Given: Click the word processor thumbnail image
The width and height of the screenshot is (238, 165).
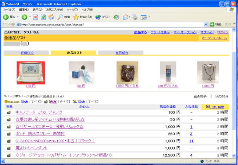Looking at the screenshot, I should (x=31, y=73).
